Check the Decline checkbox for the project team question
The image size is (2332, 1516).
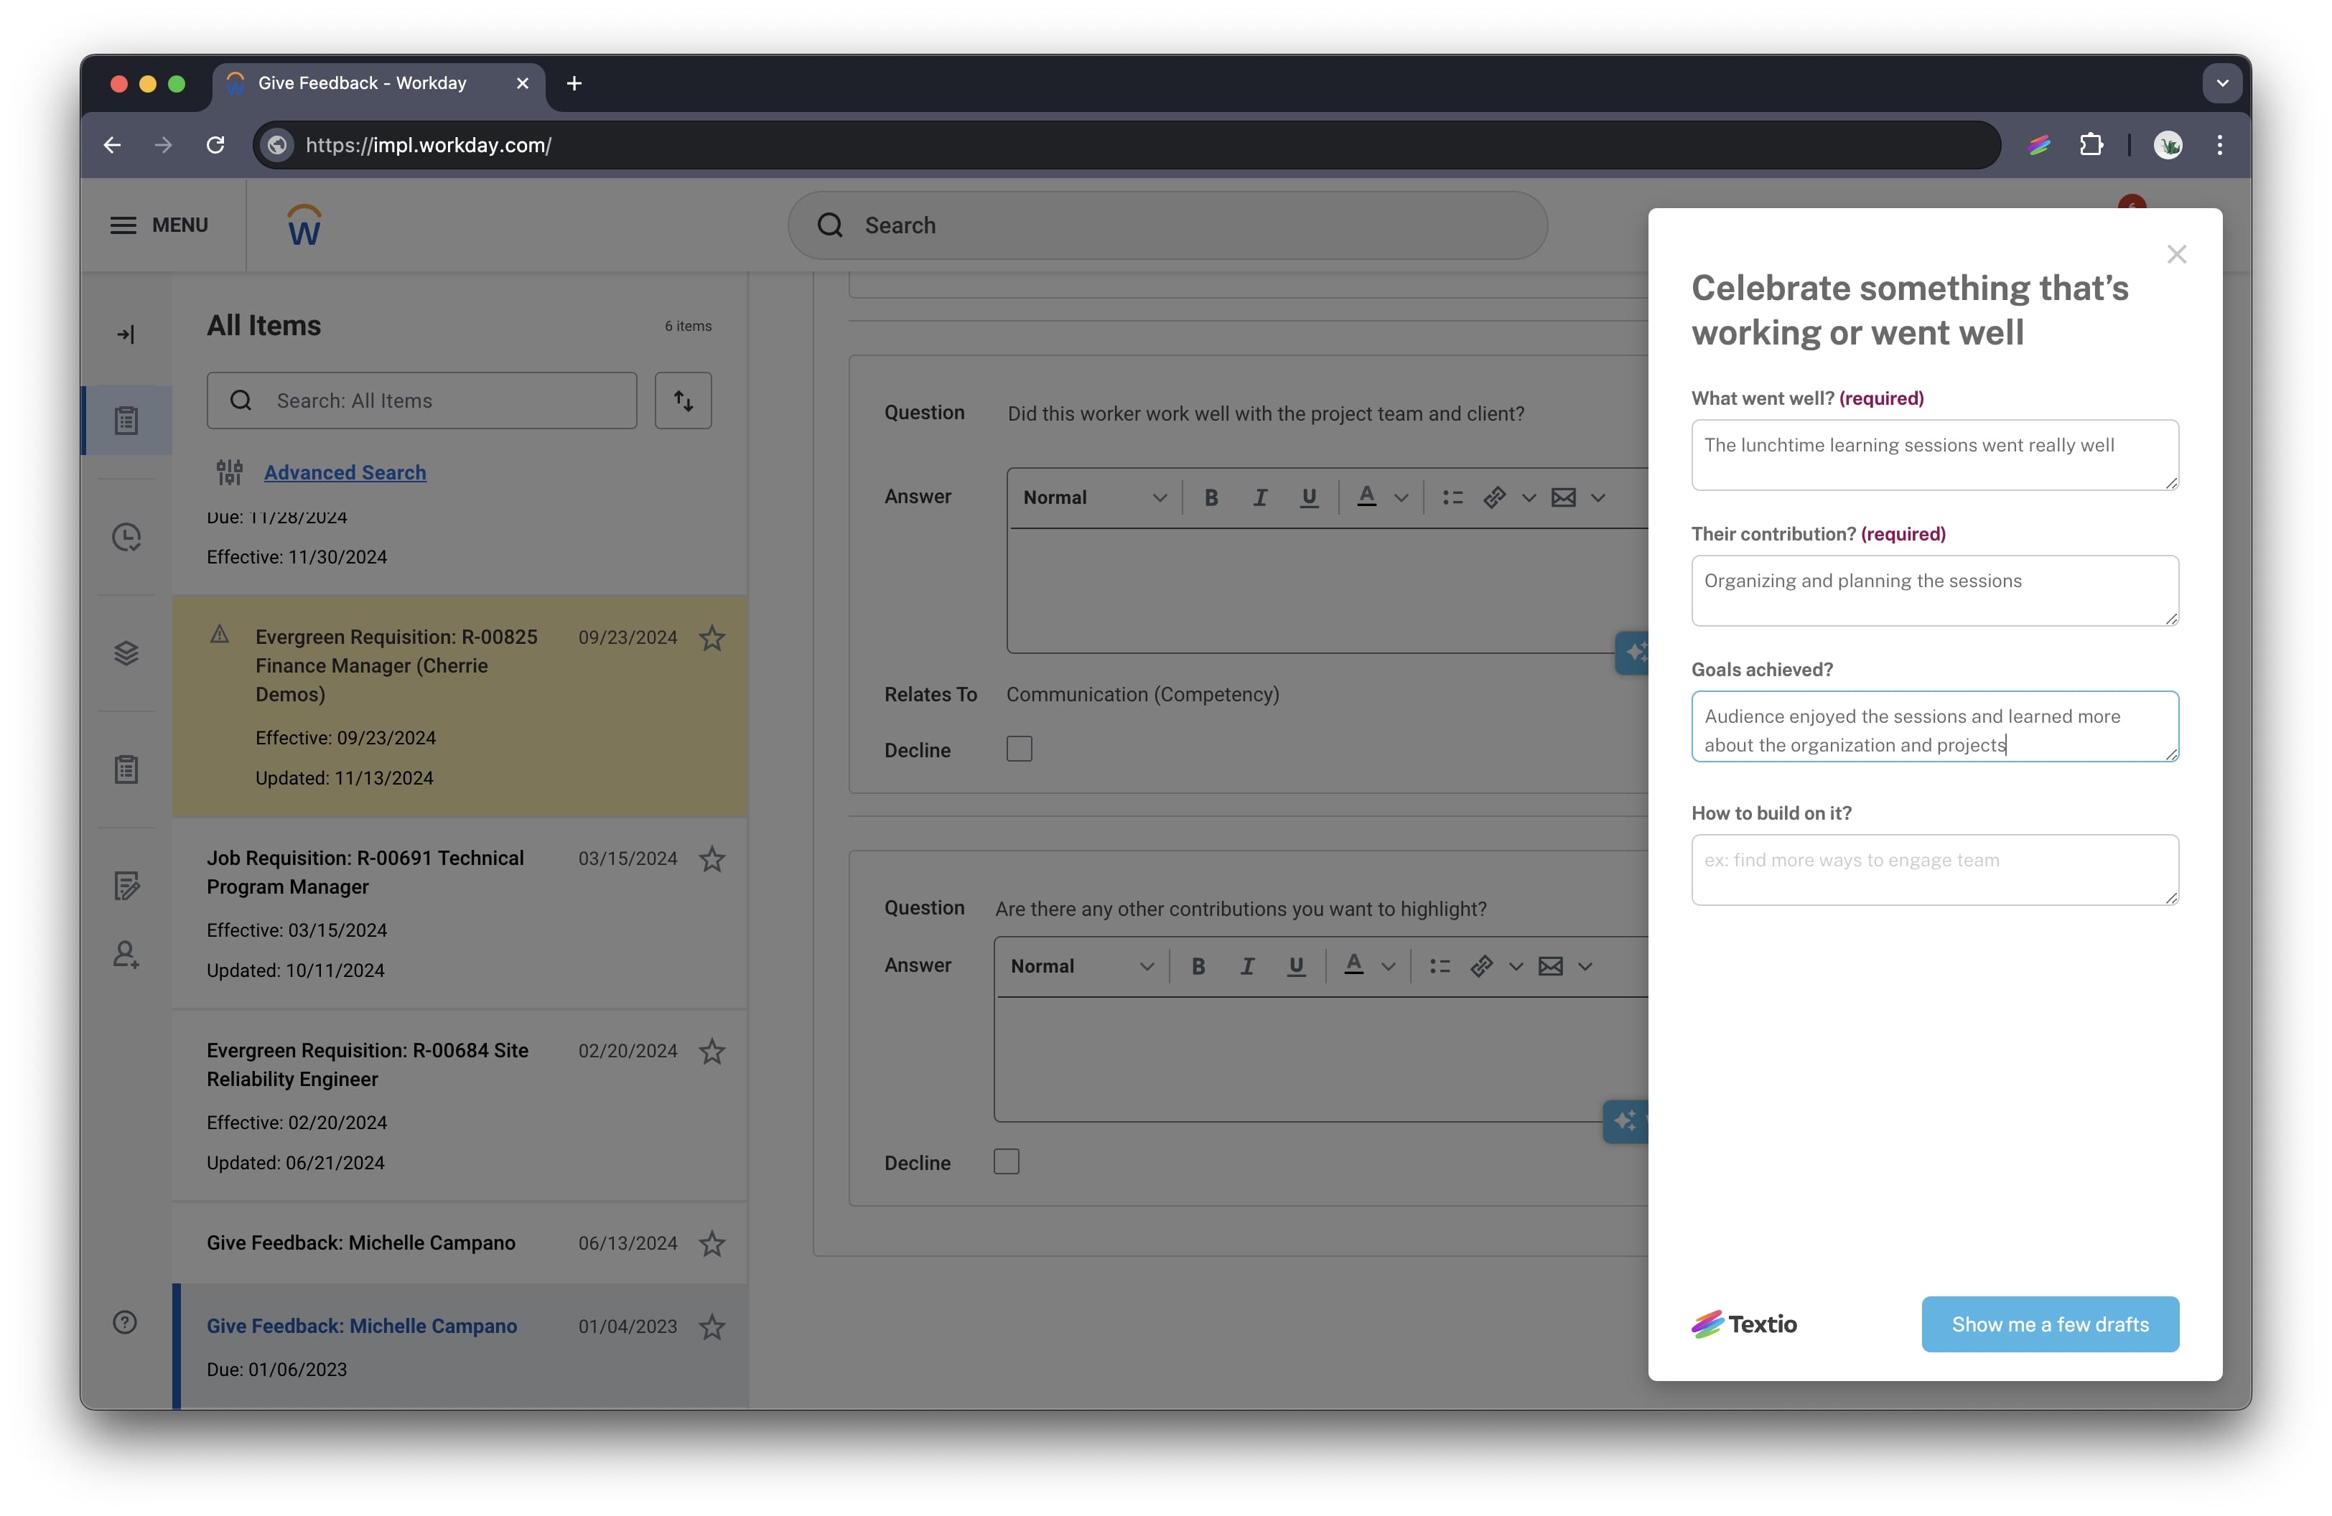coord(1019,748)
